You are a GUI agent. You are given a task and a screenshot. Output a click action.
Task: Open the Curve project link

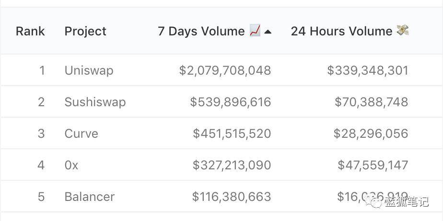pyautogui.click(x=81, y=133)
